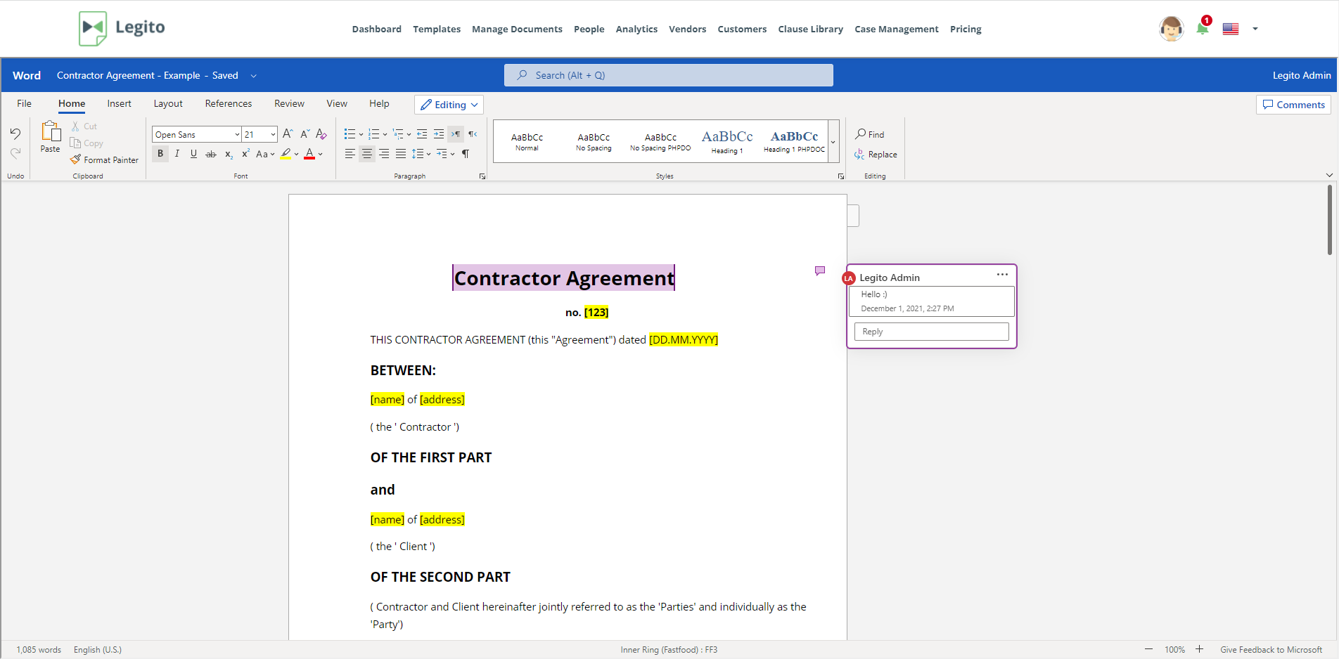Toggle left-to-right text direction
This screenshot has height=659, width=1339.
(456, 133)
